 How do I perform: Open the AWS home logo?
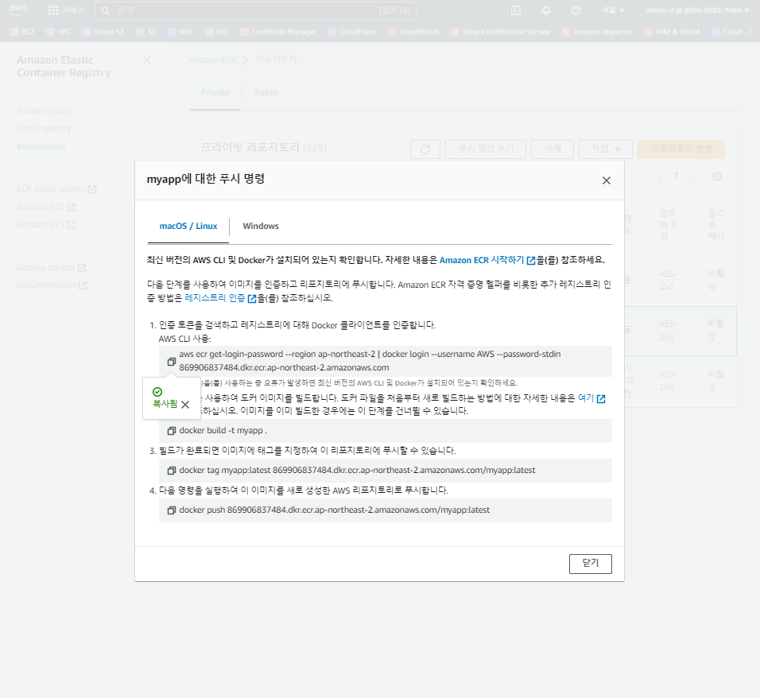tap(18, 10)
